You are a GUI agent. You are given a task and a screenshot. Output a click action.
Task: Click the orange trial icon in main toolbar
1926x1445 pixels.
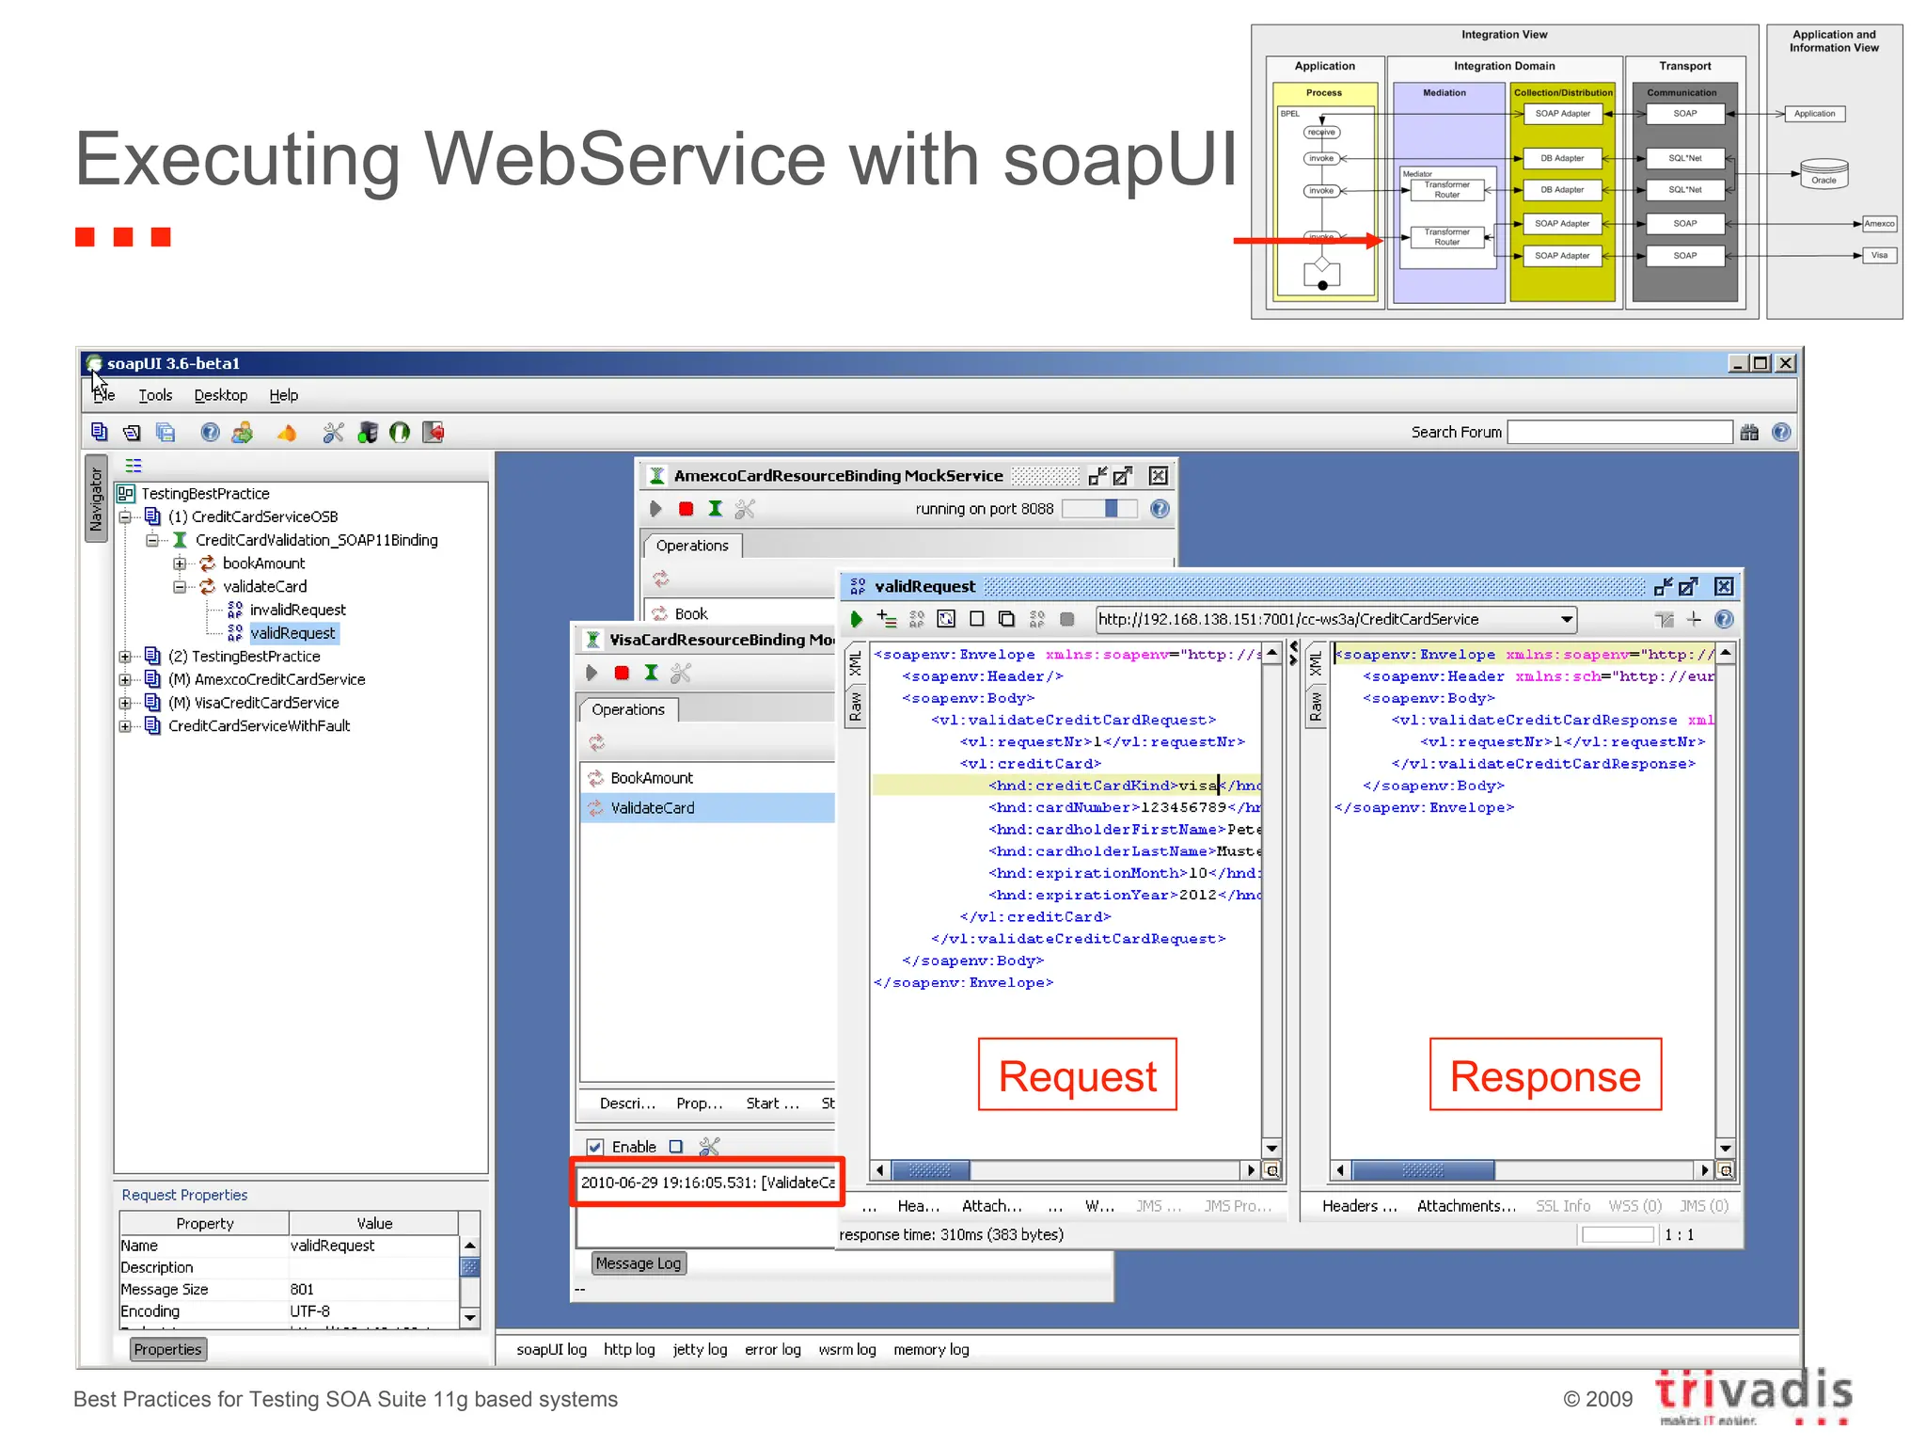pyautogui.click(x=287, y=433)
